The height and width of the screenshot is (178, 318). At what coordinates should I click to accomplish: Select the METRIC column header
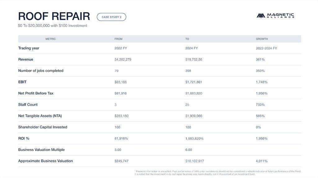pyautogui.click(x=51, y=39)
